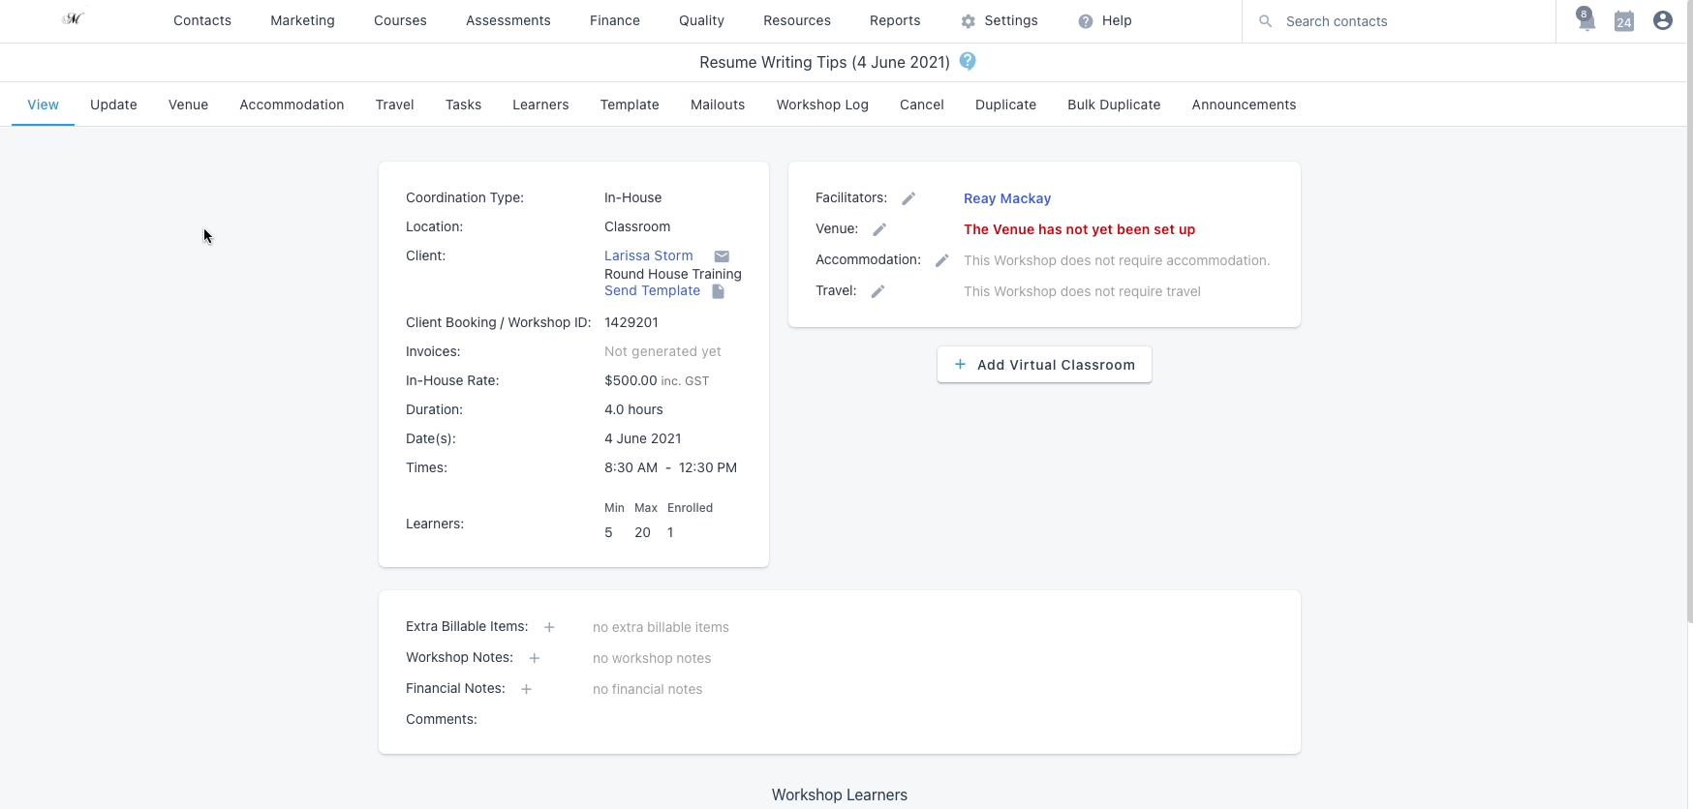Open the Marketing menu
The height and width of the screenshot is (809, 1693).
click(302, 20)
